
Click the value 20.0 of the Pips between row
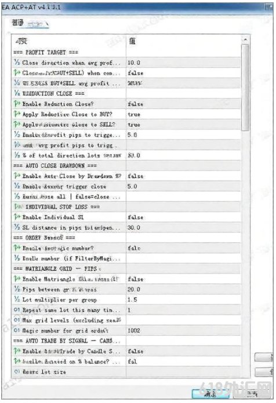[134, 289]
